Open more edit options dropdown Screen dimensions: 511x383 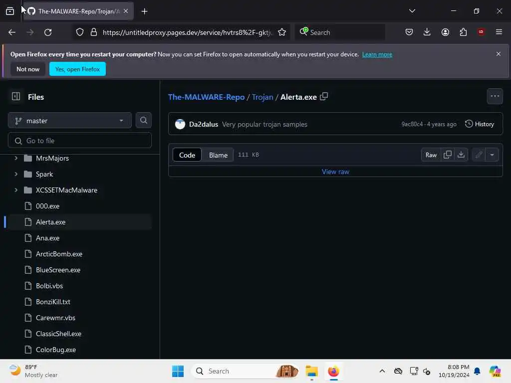click(492, 155)
